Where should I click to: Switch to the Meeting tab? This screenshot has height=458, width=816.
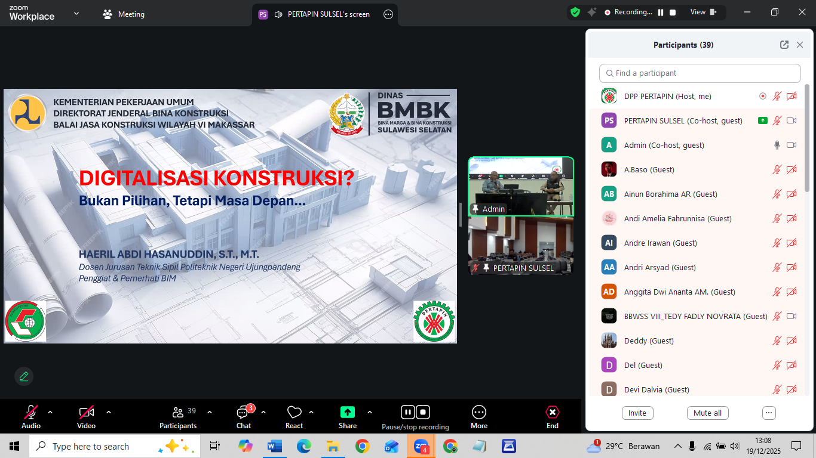(124, 14)
